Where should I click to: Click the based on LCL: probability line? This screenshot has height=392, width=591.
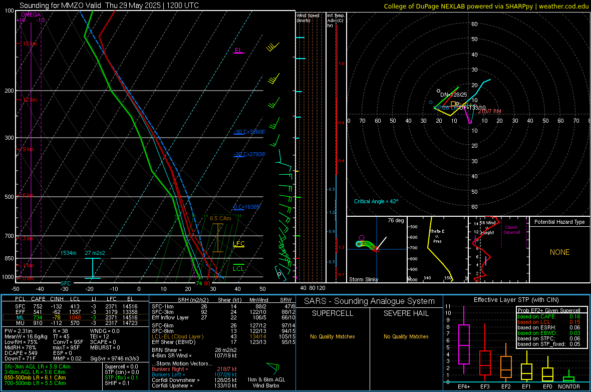549,322
